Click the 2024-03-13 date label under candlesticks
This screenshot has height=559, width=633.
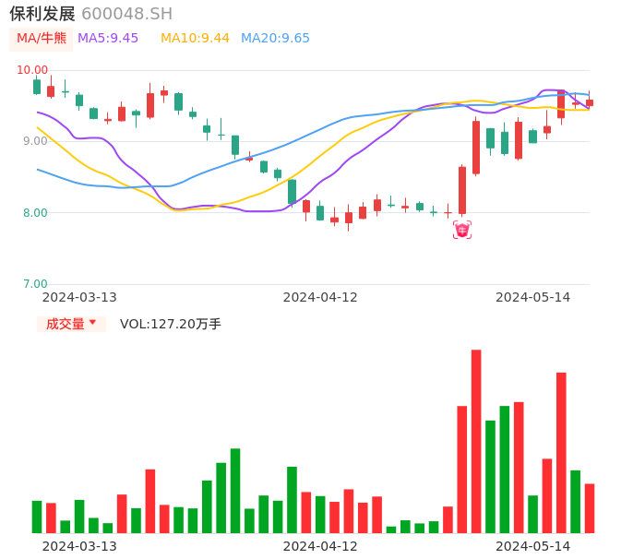click(x=79, y=297)
